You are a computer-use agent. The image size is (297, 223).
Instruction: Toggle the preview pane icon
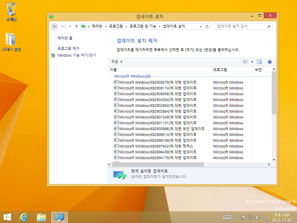pyautogui.click(x=259, y=62)
